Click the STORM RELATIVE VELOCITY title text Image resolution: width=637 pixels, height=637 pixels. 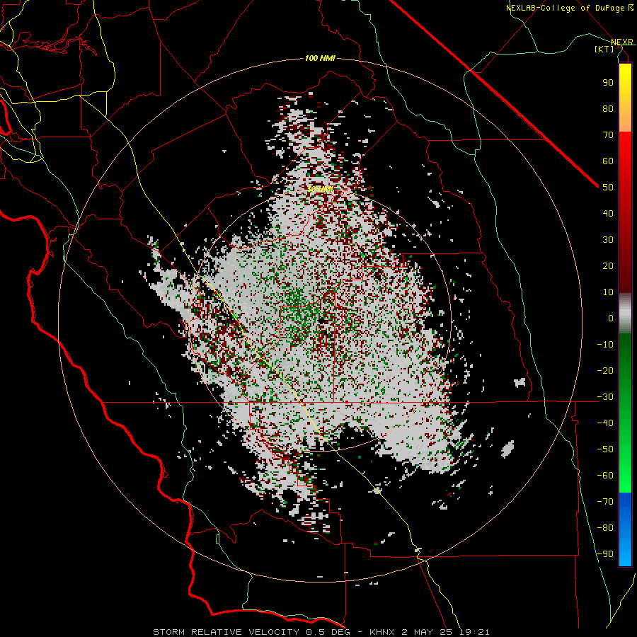pos(226,632)
